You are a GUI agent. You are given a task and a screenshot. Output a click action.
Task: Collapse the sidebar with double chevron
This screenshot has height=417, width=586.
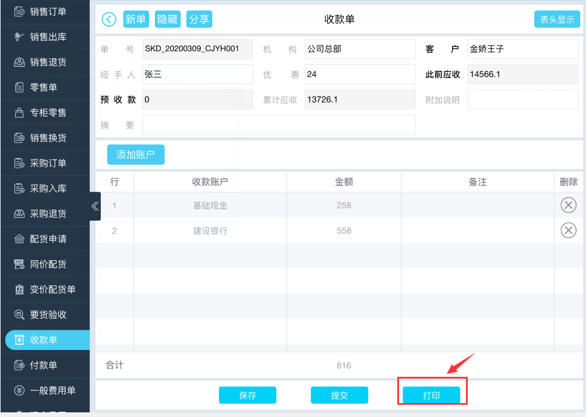(x=95, y=206)
